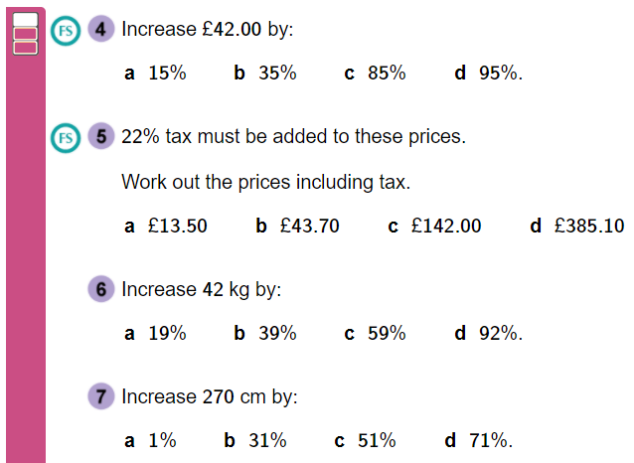Click the text 'Increase 42 kg by:'
The width and height of the screenshot is (634, 463).
coord(202,289)
